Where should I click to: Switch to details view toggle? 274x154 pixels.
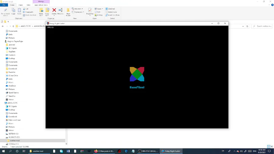point(269,147)
